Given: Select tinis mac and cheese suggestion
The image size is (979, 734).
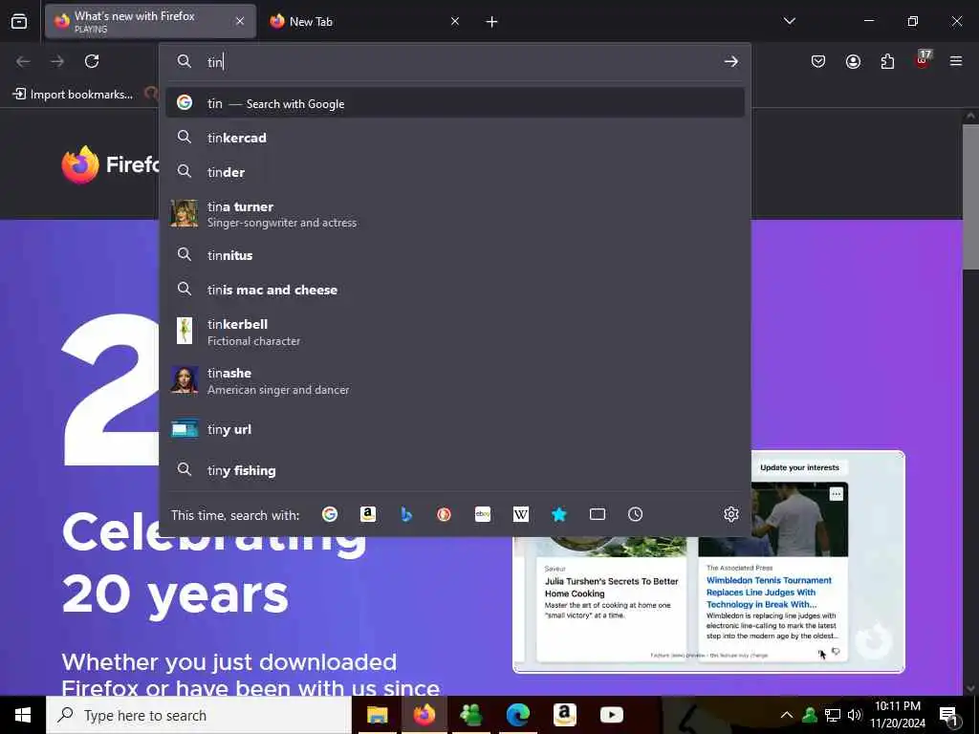Looking at the screenshot, I should pyautogui.click(x=455, y=290).
